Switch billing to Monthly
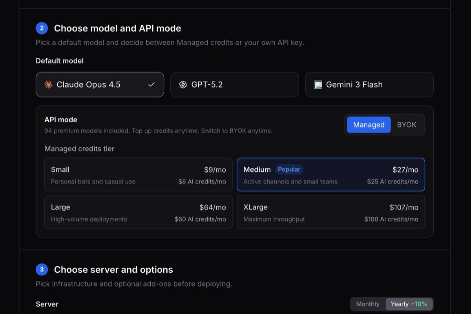Image resolution: width=471 pixels, height=314 pixels. (x=367, y=304)
